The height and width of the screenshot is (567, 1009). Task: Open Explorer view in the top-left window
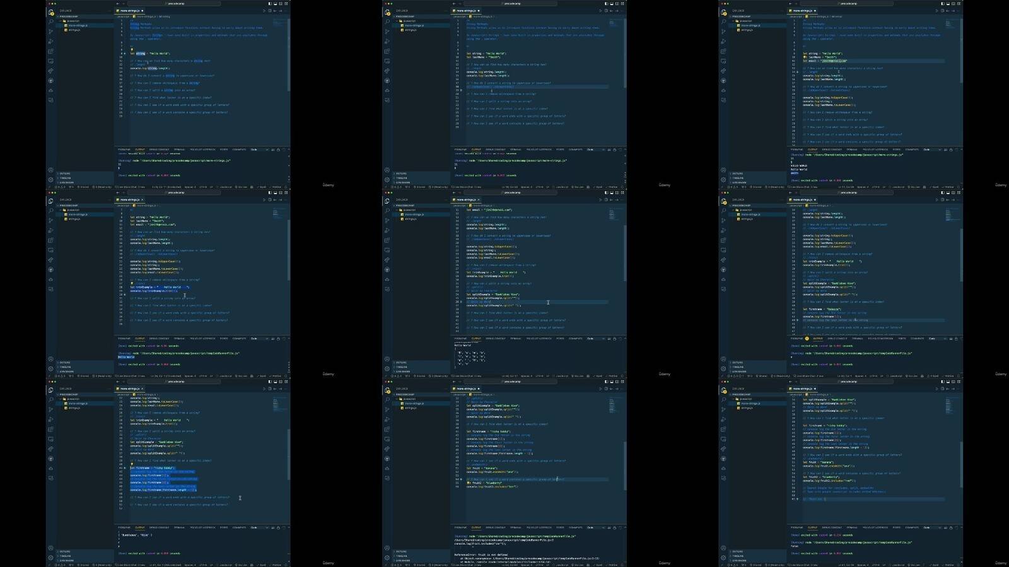(x=51, y=13)
